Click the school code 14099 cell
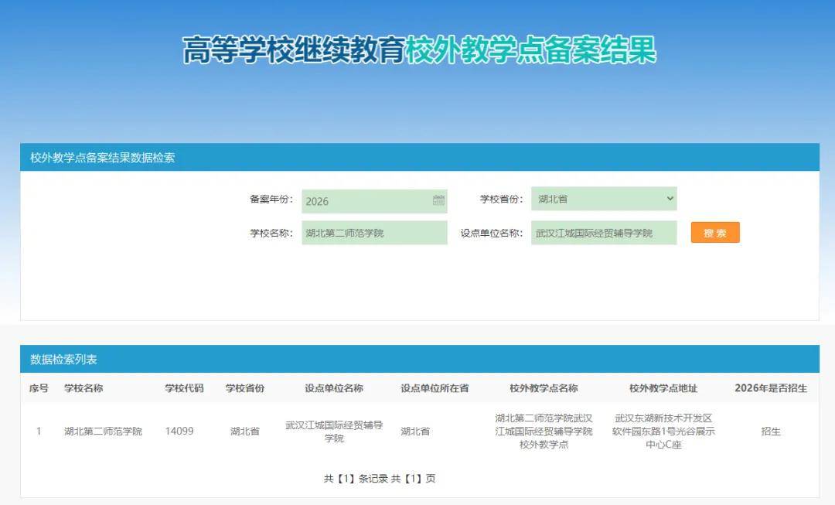The image size is (835, 505). pyautogui.click(x=179, y=431)
